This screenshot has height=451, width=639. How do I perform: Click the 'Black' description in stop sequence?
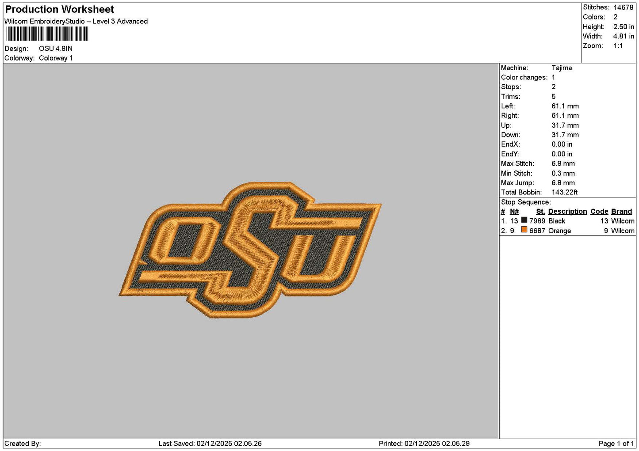click(x=557, y=221)
